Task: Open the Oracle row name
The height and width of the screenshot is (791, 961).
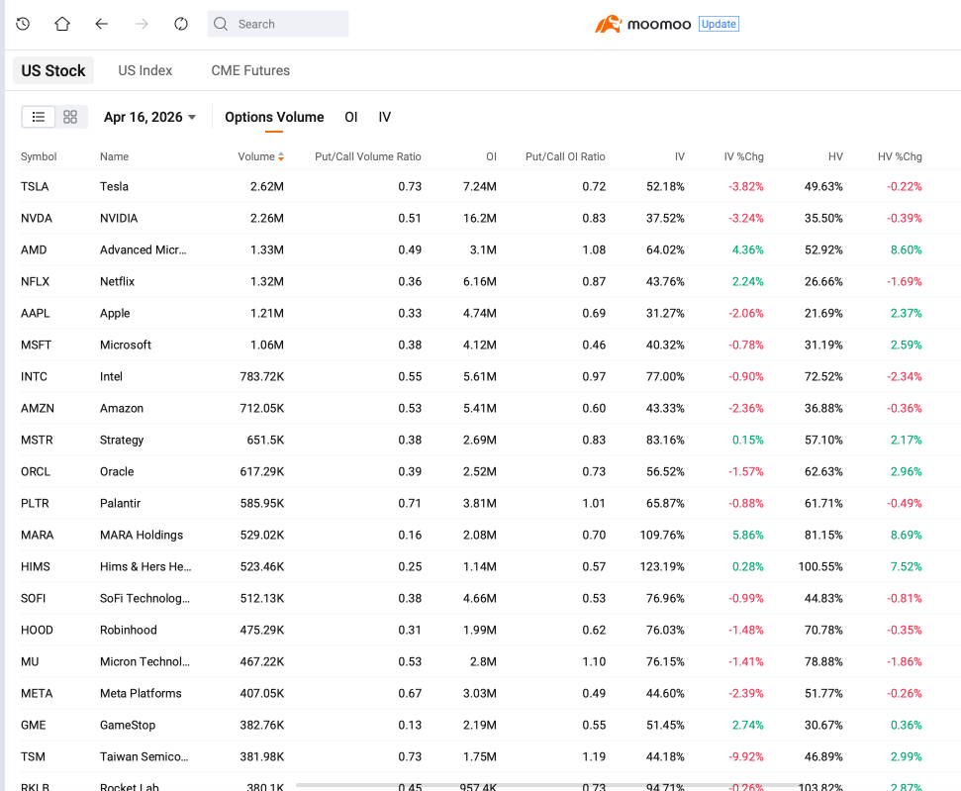Action: coord(117,471)
